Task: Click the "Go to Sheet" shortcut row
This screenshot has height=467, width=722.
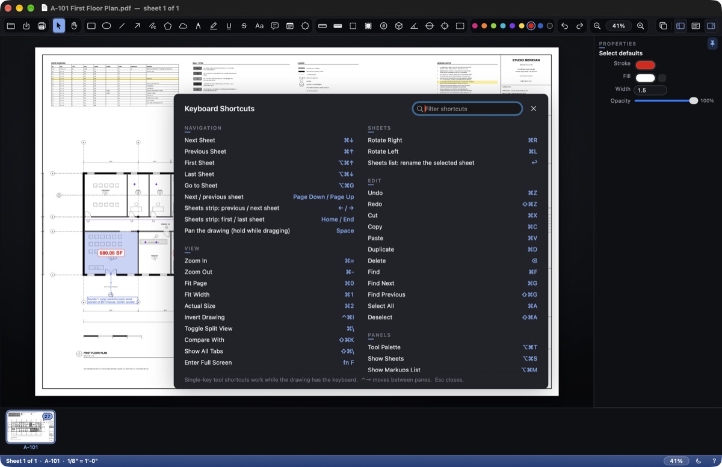Action: [270, 186]
